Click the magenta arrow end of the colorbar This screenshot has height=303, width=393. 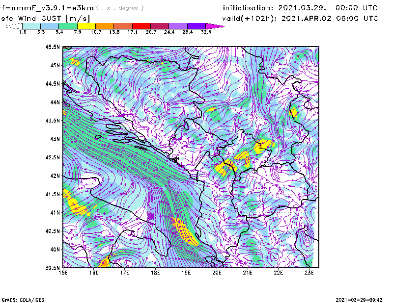[214, 26]
